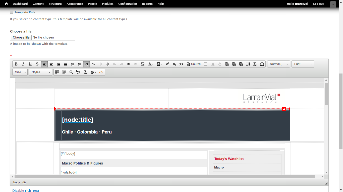Open the Structure menu

pyautogui.click(x=55, y=4)
